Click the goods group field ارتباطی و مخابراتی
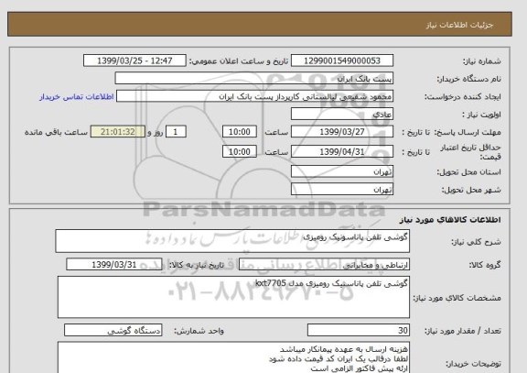This screenshot has height=373, width=527. pyautogui.click(x=324, y=265)
